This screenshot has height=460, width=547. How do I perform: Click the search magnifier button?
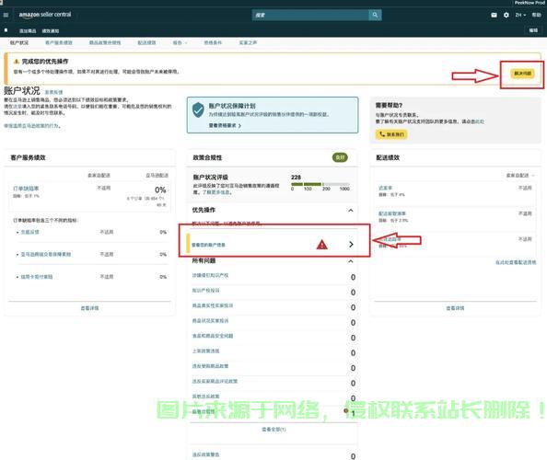(375, 15)
